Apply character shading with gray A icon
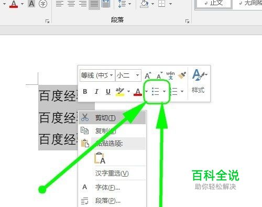Screen dimensions: 262x207 click(x=31, y=4)
